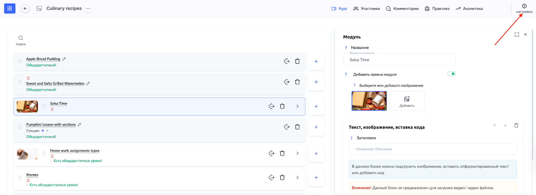
Task: Delete the Apple Bread Pudding module
Action: [x=297, y=61]
